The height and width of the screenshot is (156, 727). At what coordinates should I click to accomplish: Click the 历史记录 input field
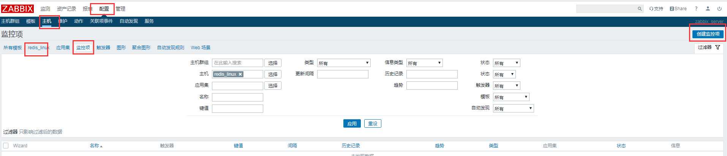pos(432,74)
